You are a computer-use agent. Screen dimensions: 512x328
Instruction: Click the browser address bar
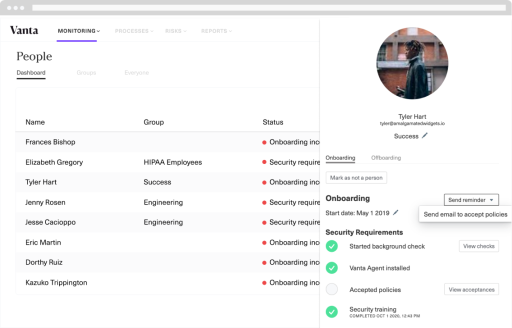(x=270, y=7)
